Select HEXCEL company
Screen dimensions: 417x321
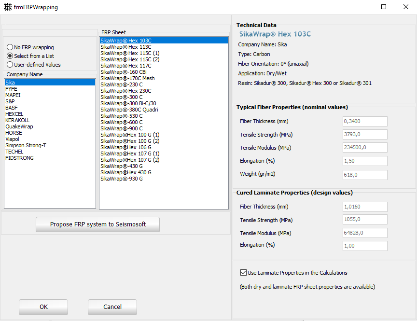pos(50,114)
